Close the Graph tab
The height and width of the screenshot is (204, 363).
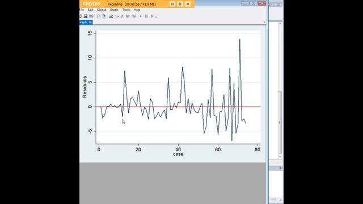[90, 22]
